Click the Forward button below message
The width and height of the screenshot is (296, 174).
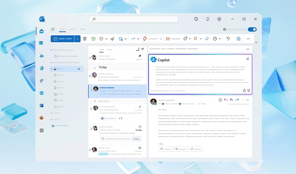pos(195,149)
